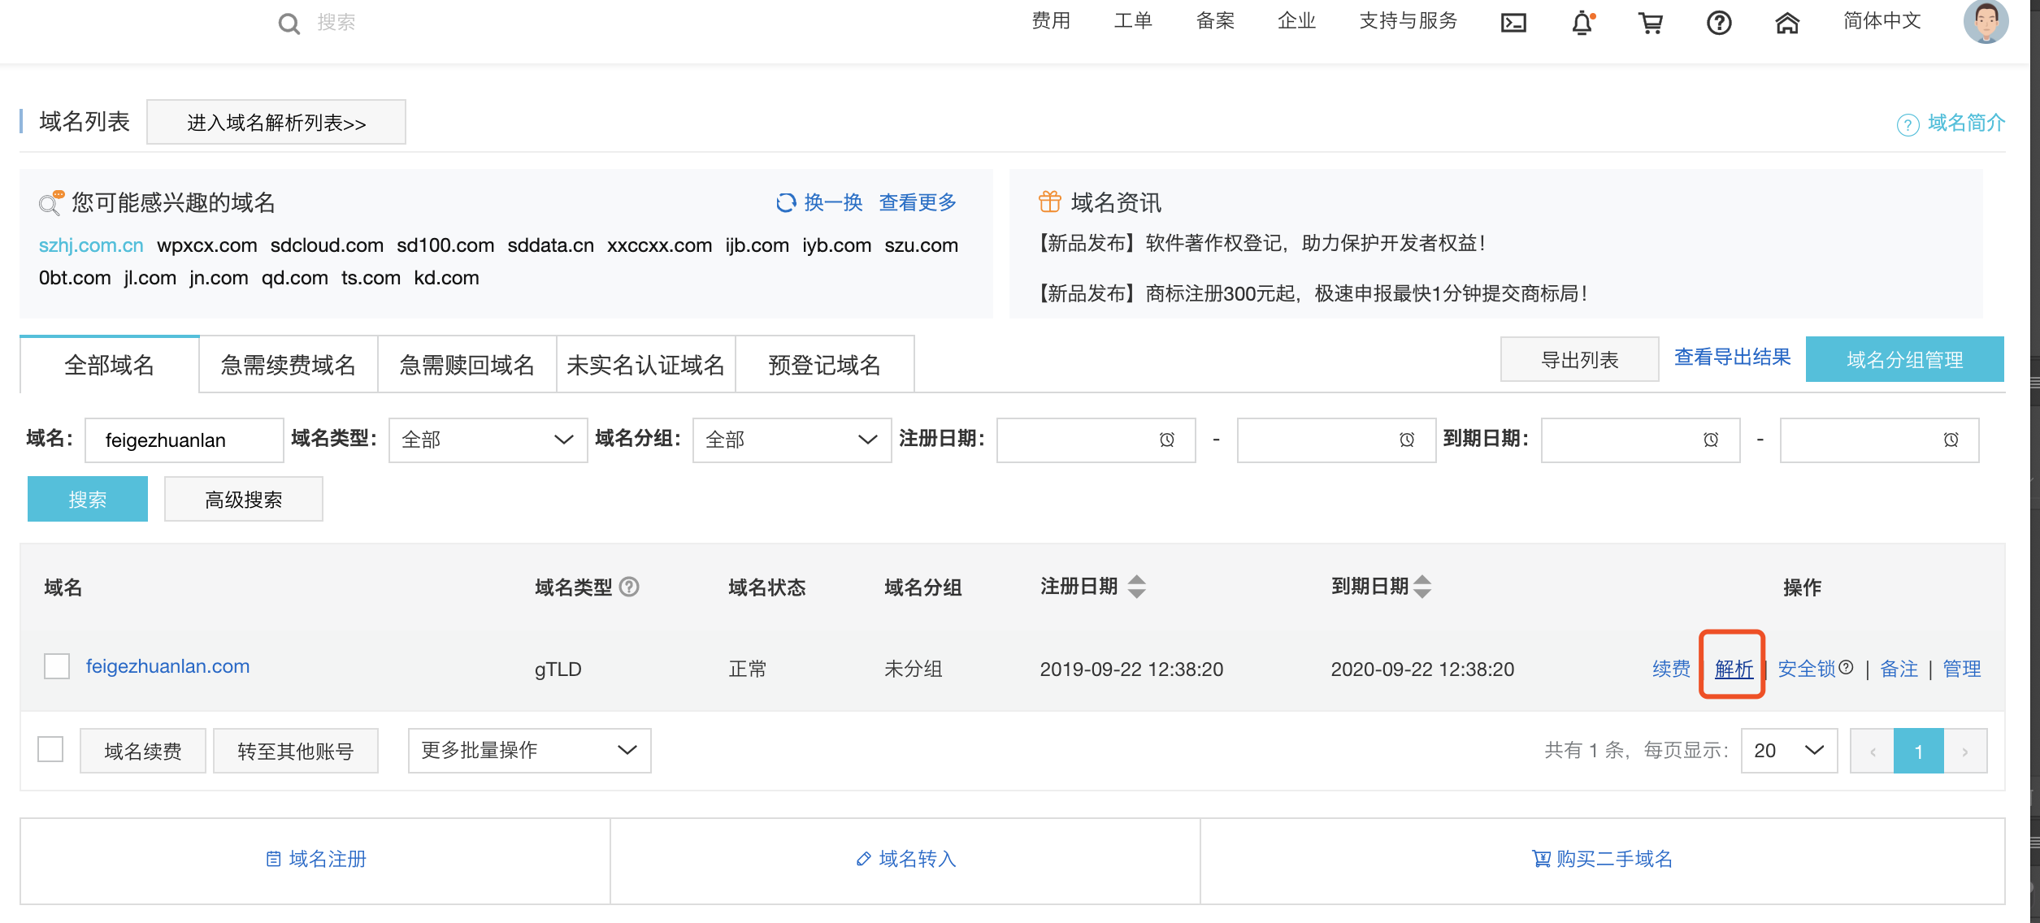Screen dimensions: 2040x923
Task: Check the select-all checkbox above 域名续费
Action: [50, 751]
